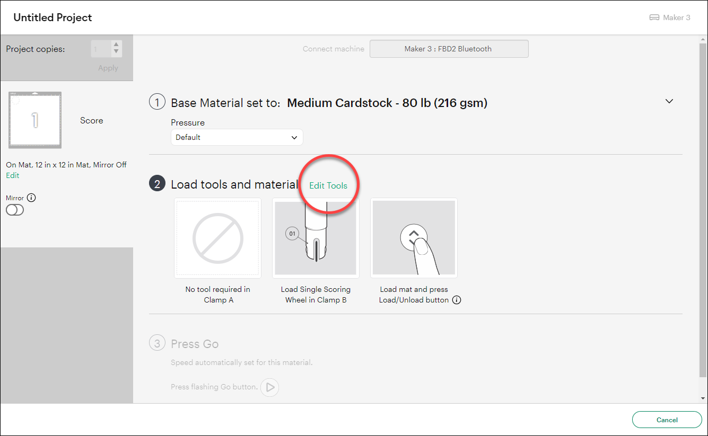Open the Connect machine selector
Screen dimensions: 708x436
click(449, 49)
